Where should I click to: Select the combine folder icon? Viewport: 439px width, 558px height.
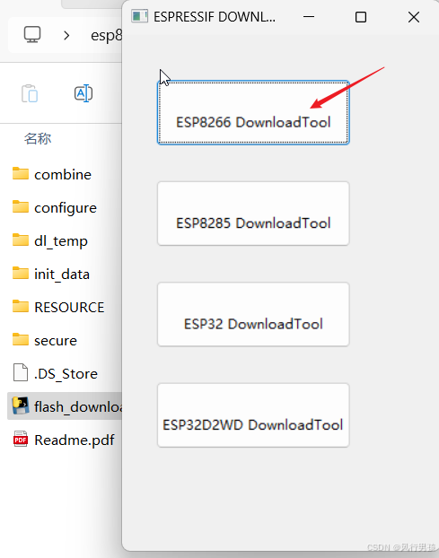pyautogui.click(x=21, y=174)
